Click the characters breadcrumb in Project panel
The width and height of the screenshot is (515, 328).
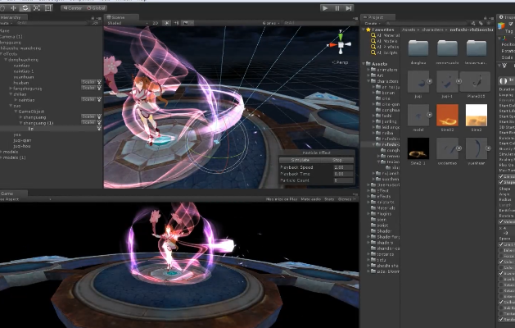pos(432,30)
